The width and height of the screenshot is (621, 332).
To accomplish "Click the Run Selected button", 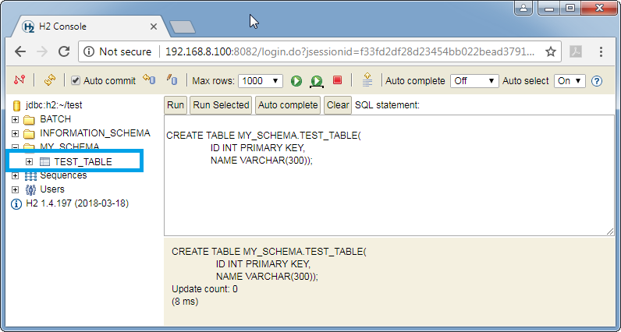I will [221, 105].
